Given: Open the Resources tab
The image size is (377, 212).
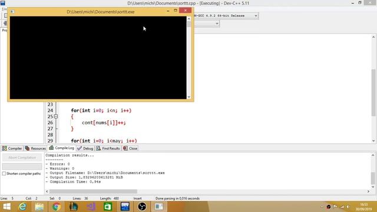Looking at the screenshot, I should coord(35,148).
